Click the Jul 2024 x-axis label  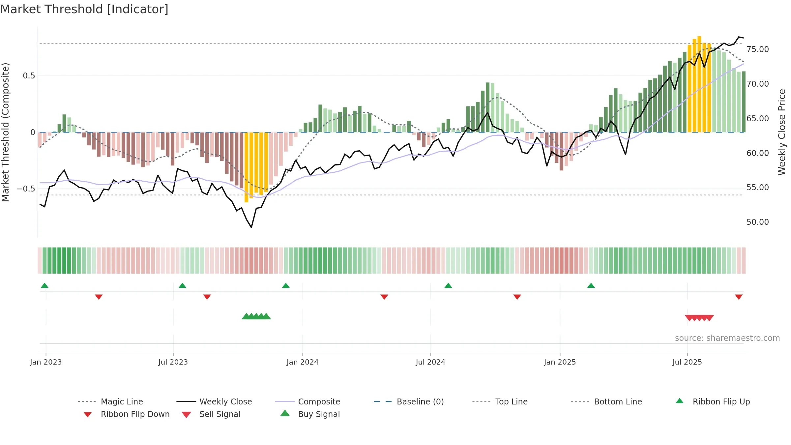(430, 362)
